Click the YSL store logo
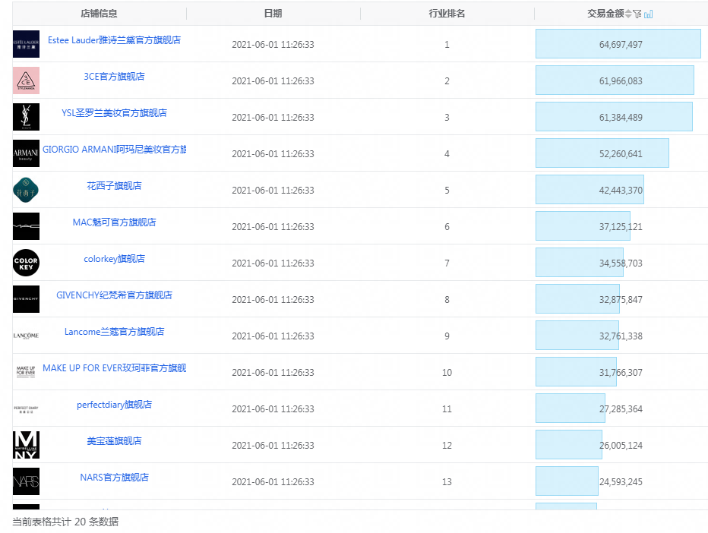708x533 pixels. point(26,117)
